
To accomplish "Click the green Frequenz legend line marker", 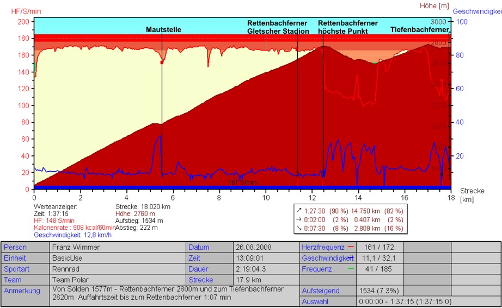I will pyautogui.click(x=350, y=269).
